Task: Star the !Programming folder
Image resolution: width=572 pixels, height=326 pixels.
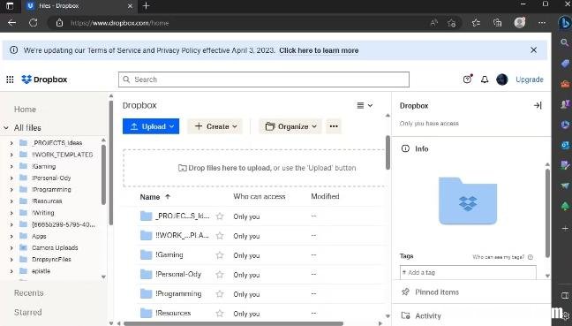Action: 220,294
